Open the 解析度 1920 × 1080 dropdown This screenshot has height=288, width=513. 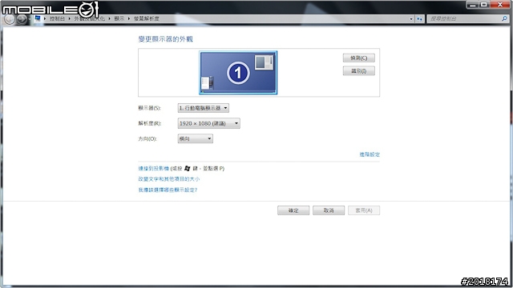coord(208,123)
